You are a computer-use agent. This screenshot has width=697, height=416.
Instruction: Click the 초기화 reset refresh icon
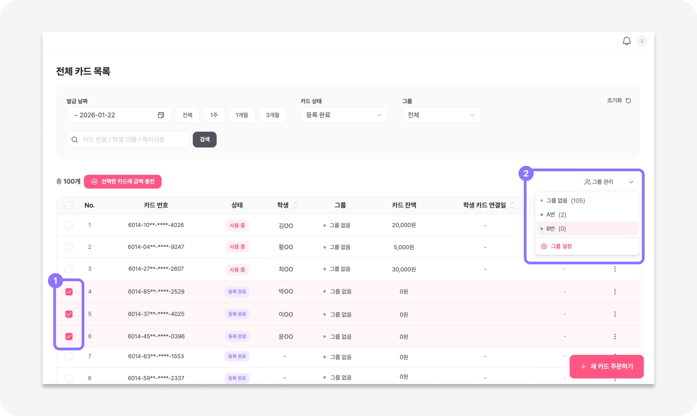click(x=629, y=101)
